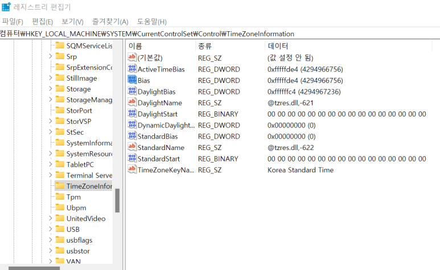Click the '0xffffffc4 (4294967236)' data cell
Screen dimensions: 440x270
(304, 92)
